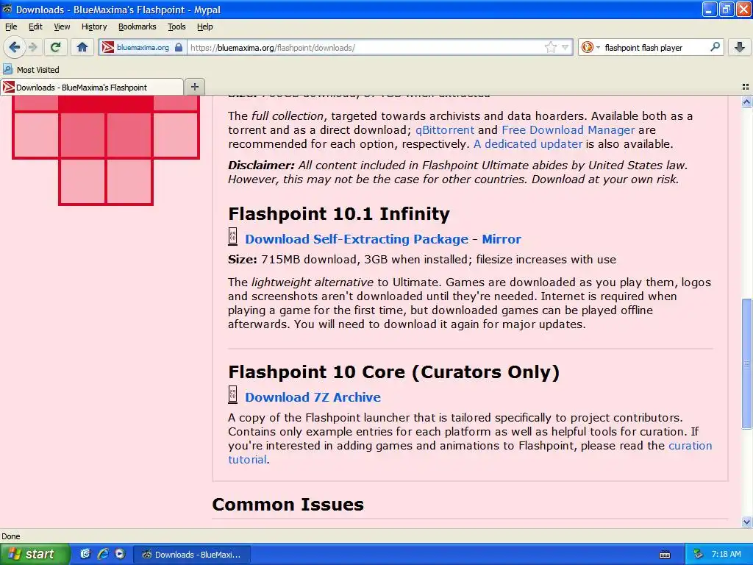The image size is (753, 565).
Task: Open the DuckDuckGo search engine selector
Action: [590, 47]
